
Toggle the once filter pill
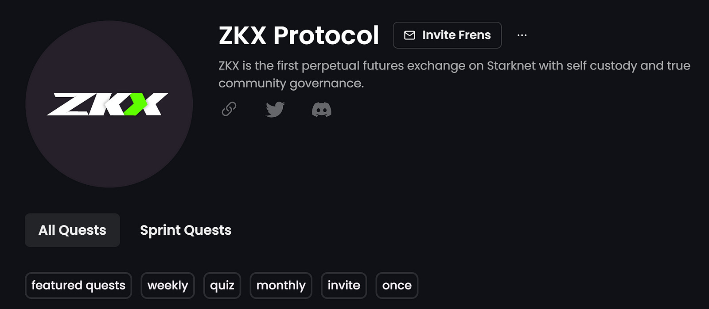pyautogui.click(x=397, y=285)
